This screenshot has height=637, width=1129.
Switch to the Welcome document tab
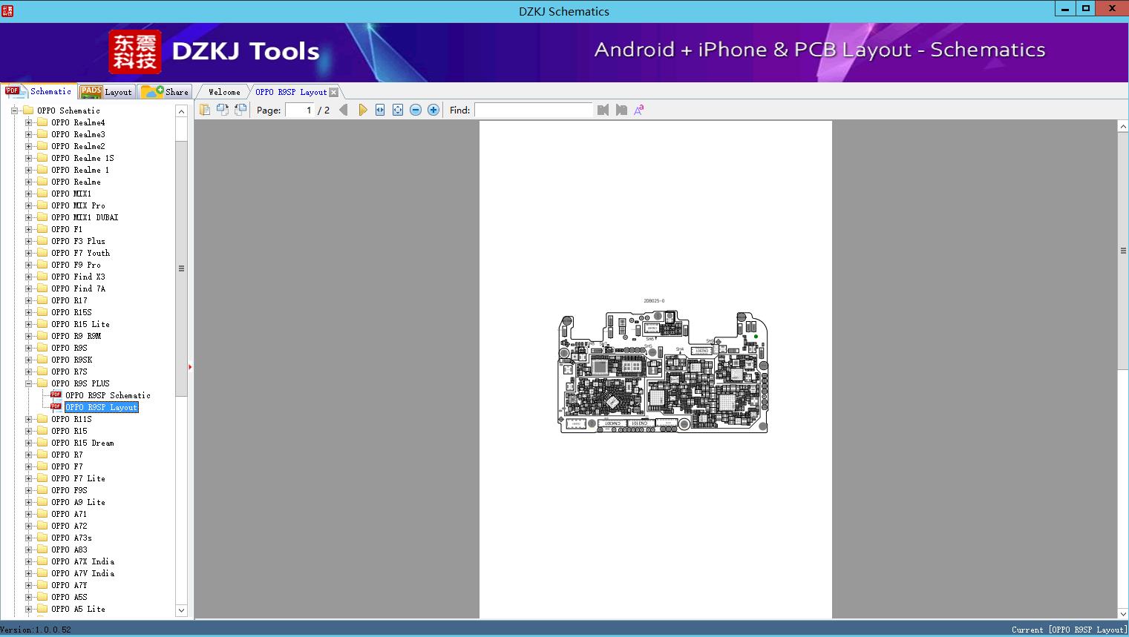pos(224,92)
